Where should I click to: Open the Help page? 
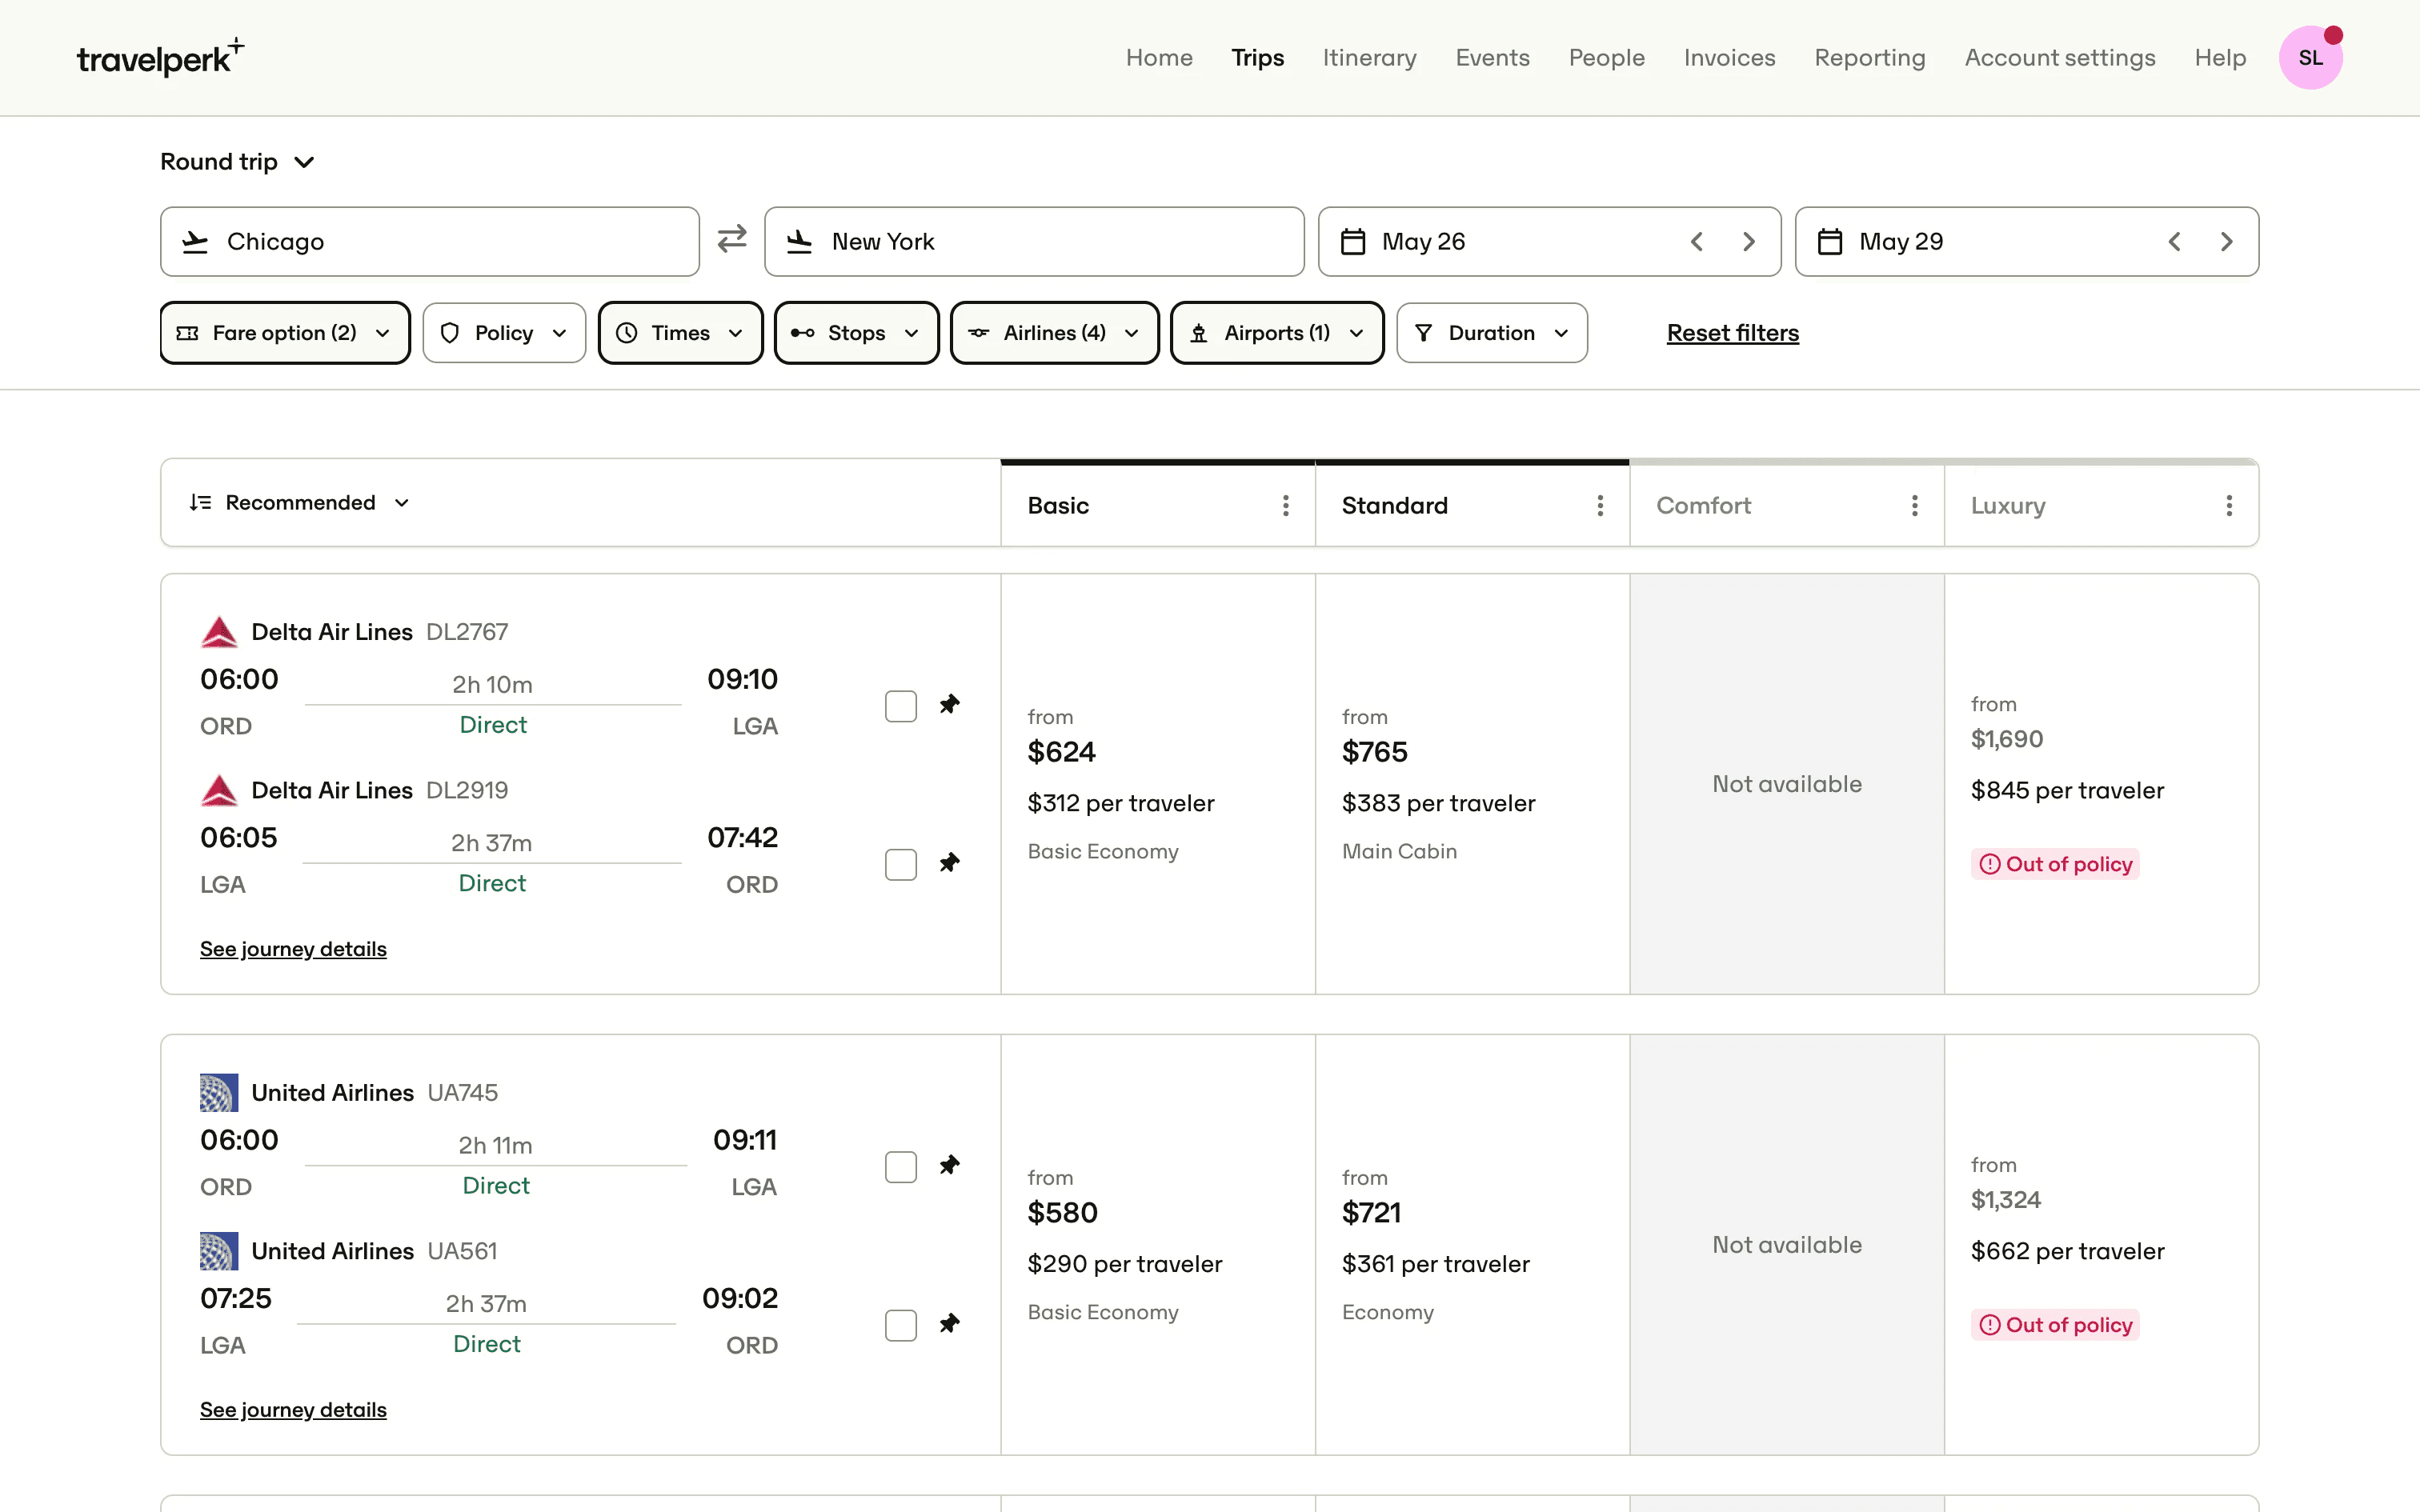pyautogui.click(x=2220, y=58)
